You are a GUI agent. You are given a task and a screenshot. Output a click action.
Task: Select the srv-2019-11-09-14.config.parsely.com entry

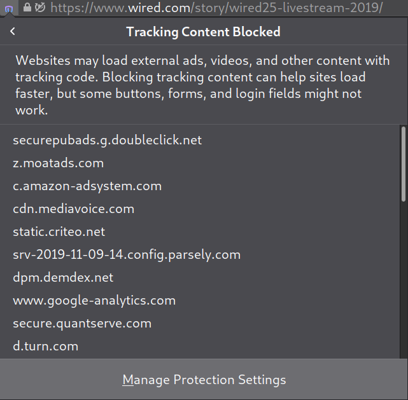coord(127,254)
